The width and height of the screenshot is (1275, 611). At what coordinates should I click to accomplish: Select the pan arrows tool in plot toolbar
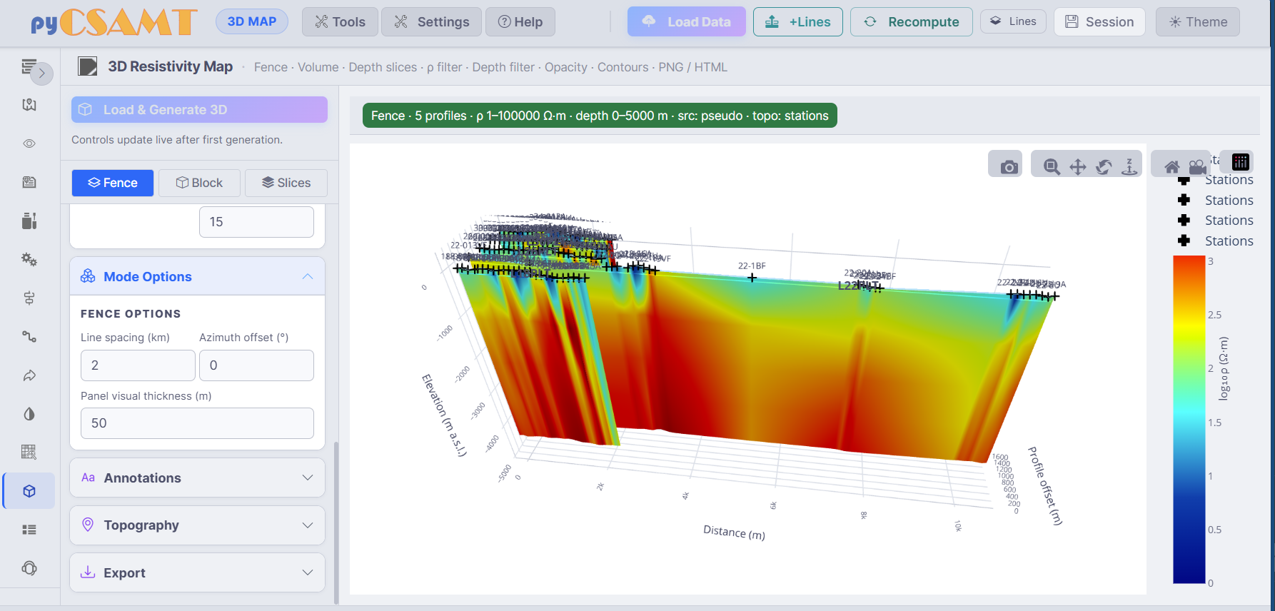tap(1077, 167)
